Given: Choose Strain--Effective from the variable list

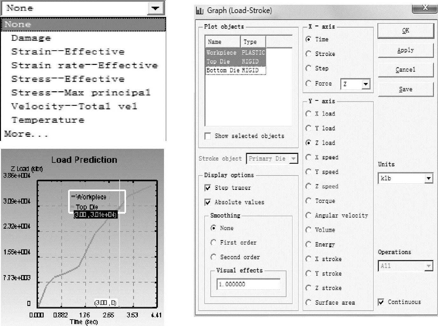Looking at the screenshot, I should [68, 52].
